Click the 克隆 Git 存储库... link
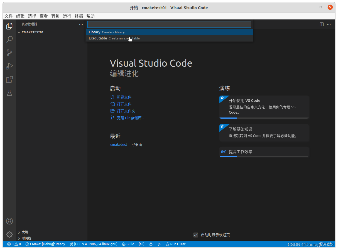Image resolution: width=338 pixels, height=250 pixels. (131, 118)
